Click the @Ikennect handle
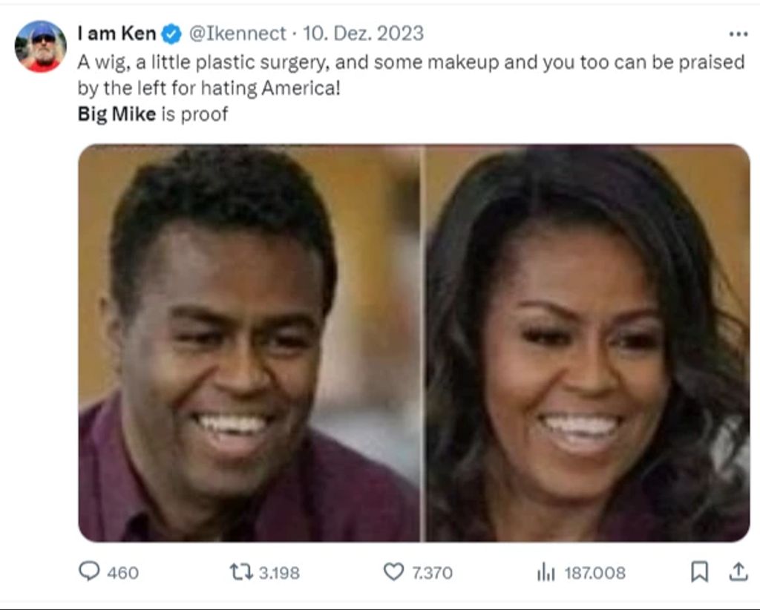 coord(237,33)
